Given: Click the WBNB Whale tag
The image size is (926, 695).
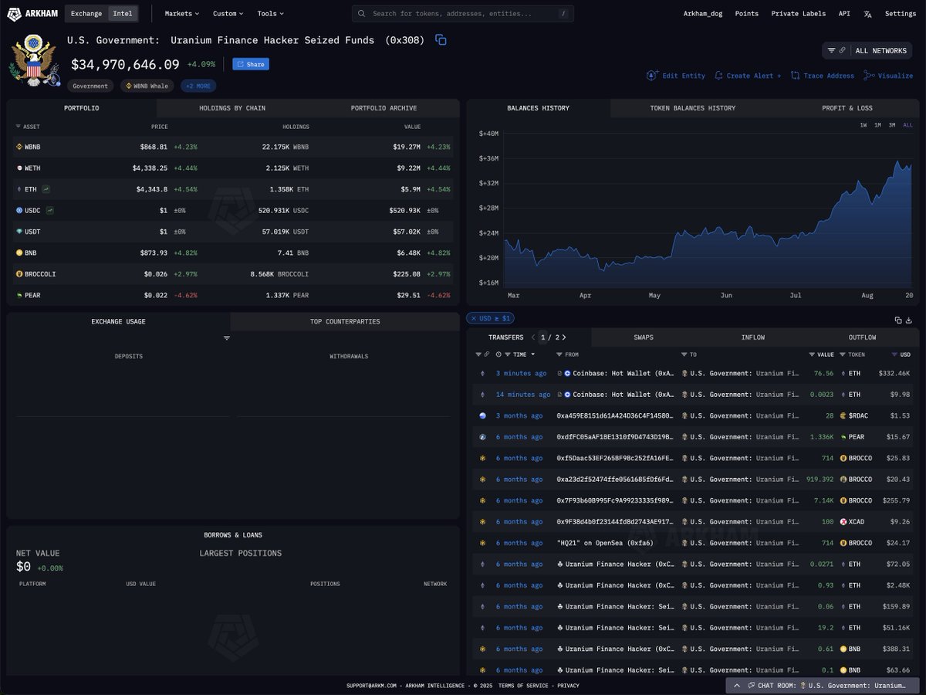Looking at the screenshot, I should [x=147, y=86].
